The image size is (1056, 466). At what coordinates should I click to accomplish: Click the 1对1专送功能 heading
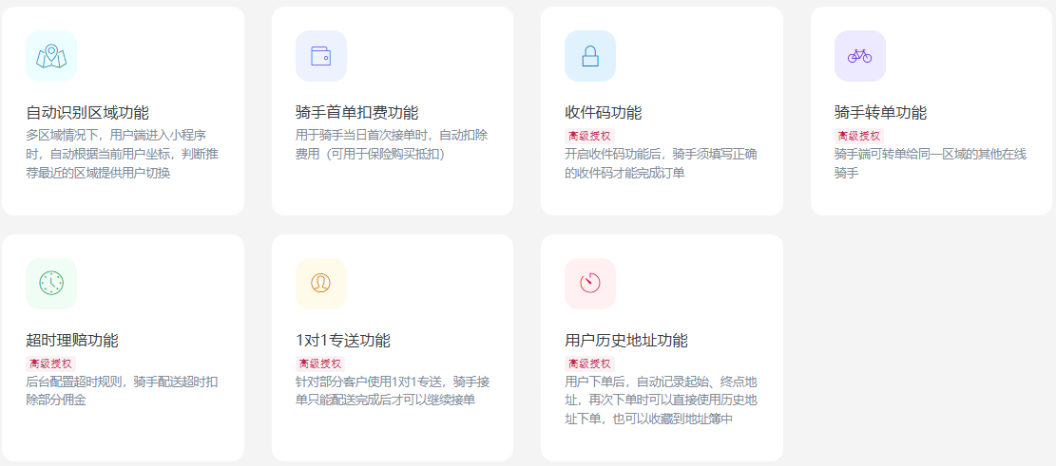coord(342,341)
